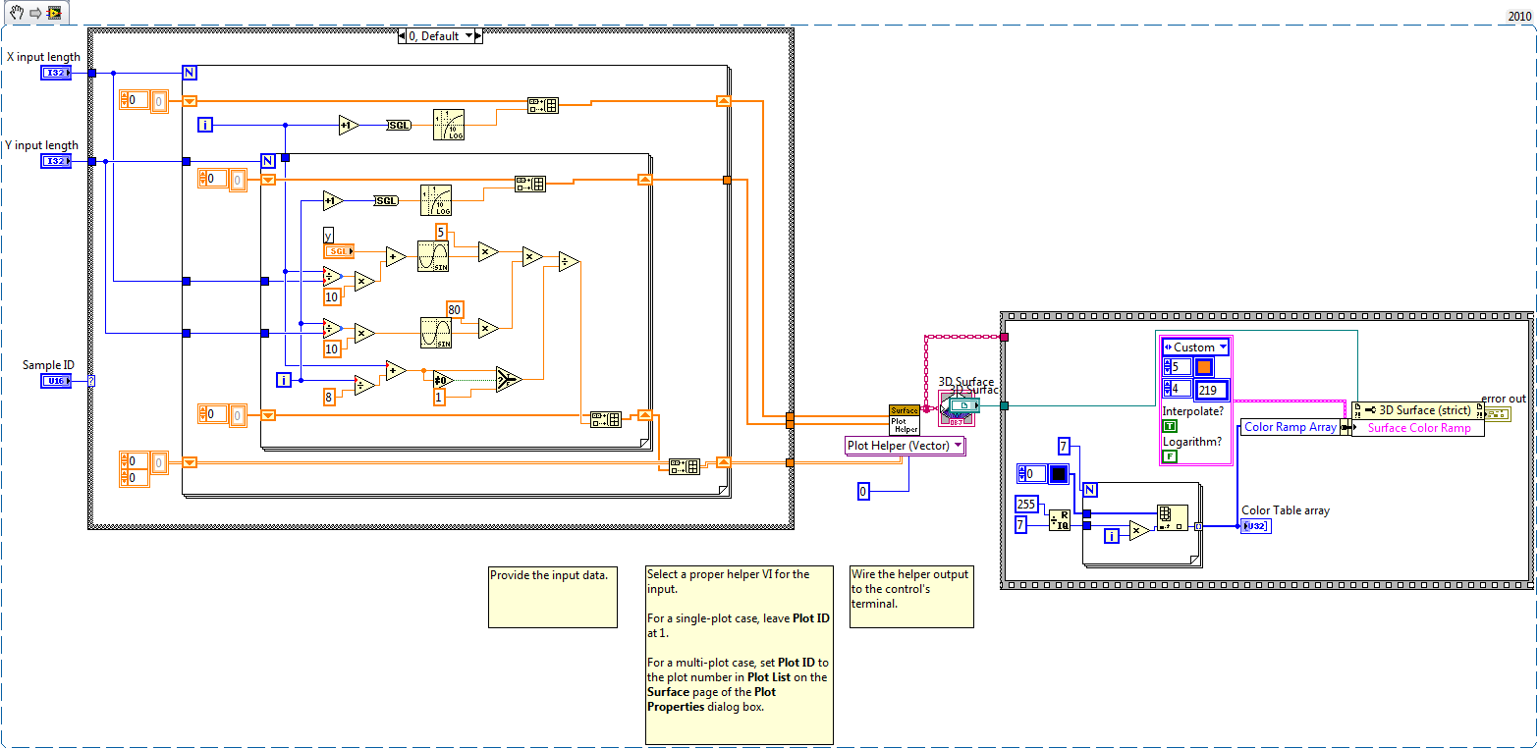Image resolution: width=1538 pixels, height=749 pixels.
Task: Toggle the Interpolate? true boolean constant
Action: coord(1170,426)
